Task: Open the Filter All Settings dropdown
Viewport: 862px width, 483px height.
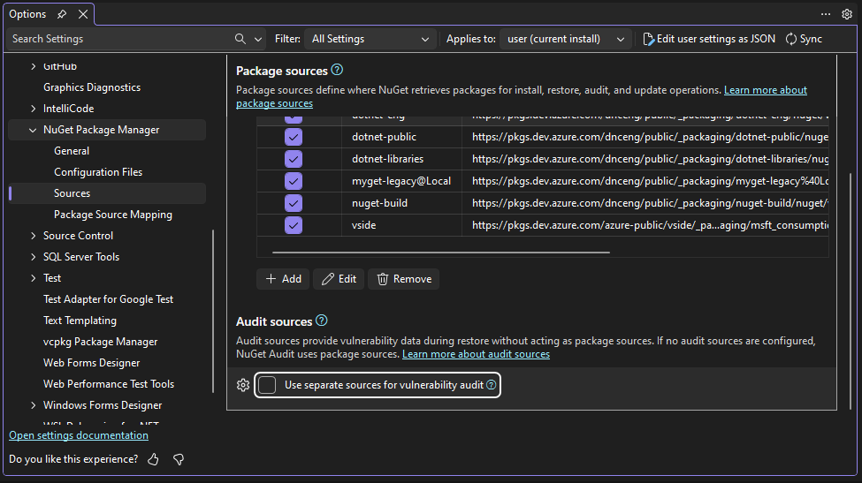Action: 370,39
